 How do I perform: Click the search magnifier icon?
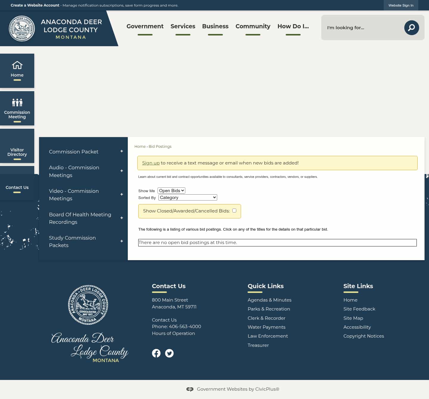coord(411,27)
